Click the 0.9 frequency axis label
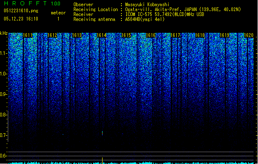Viewport: 258px width, 164px height. coord(4,94)
